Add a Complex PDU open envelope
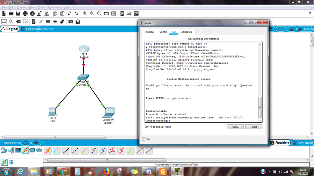Viewport: 314px width, 176px height. click(78, 22)
